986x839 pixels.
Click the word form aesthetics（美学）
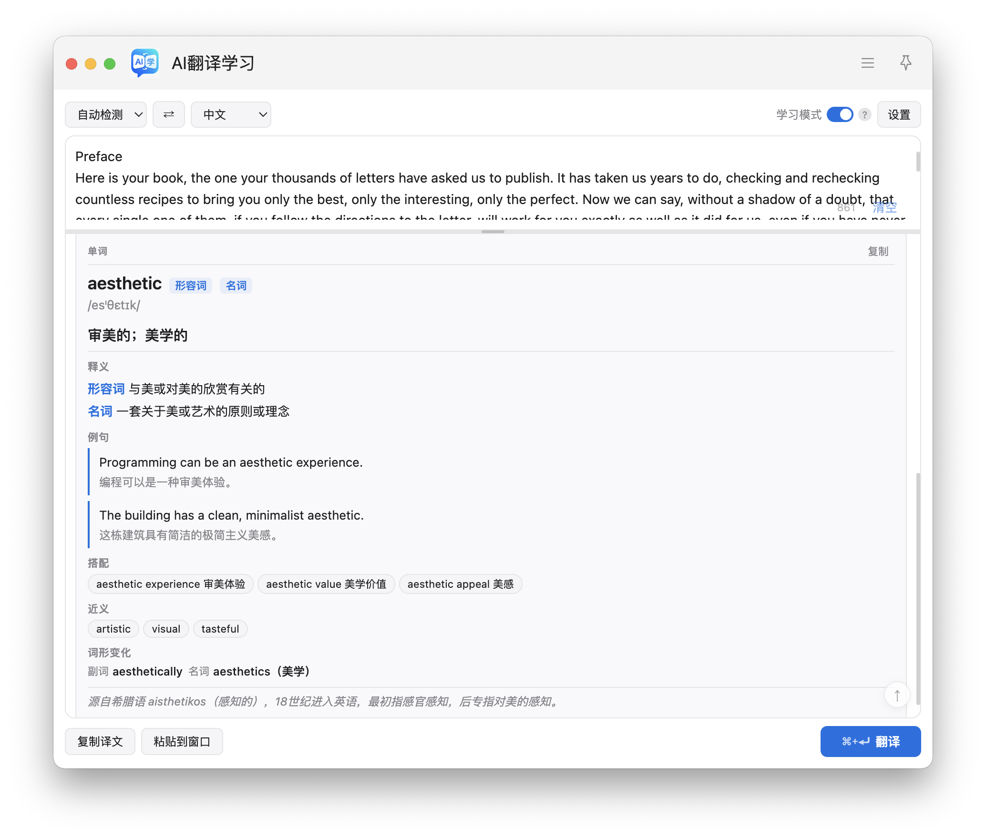[261, 671]
